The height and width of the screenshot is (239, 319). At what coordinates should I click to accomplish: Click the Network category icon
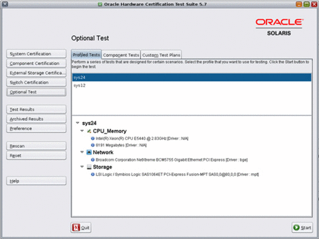tap(89, 152)
